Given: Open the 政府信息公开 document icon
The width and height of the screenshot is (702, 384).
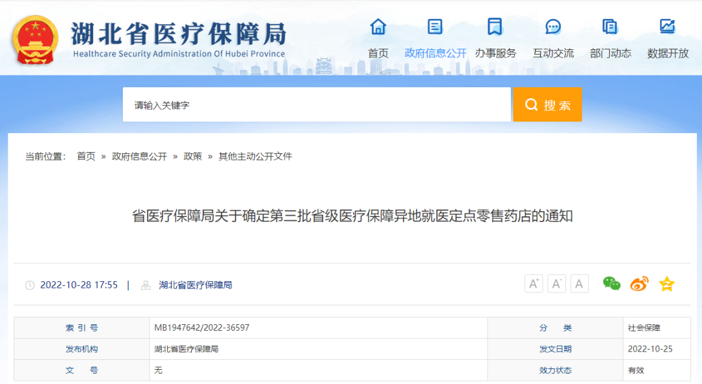Looking at the screenshot, I should 435,27.
